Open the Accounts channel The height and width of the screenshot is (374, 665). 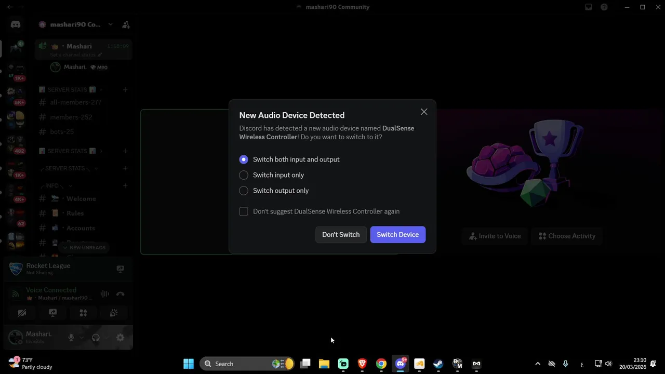73,228
